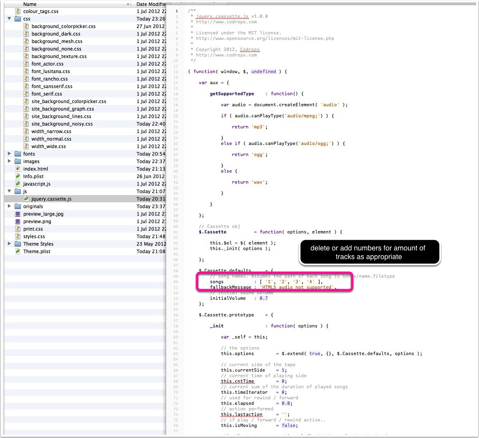Click the font_serif.css file icon
The width and height of the screenshot is (479, 438).
(26, 94)
